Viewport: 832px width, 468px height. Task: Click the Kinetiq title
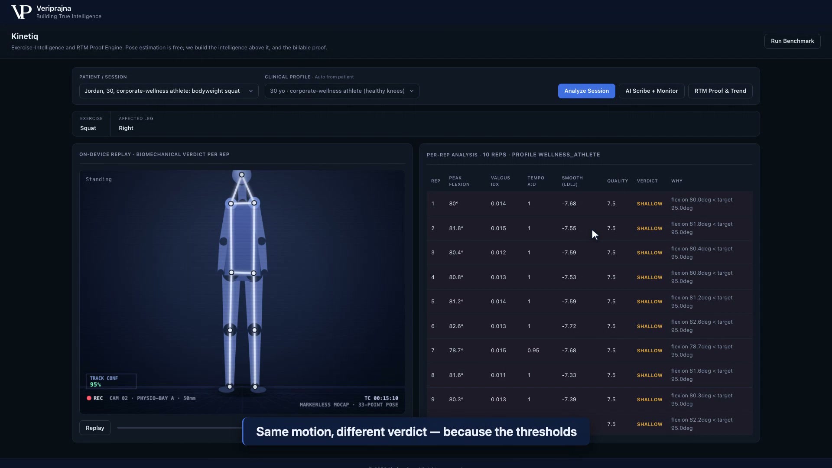[25, 36]
